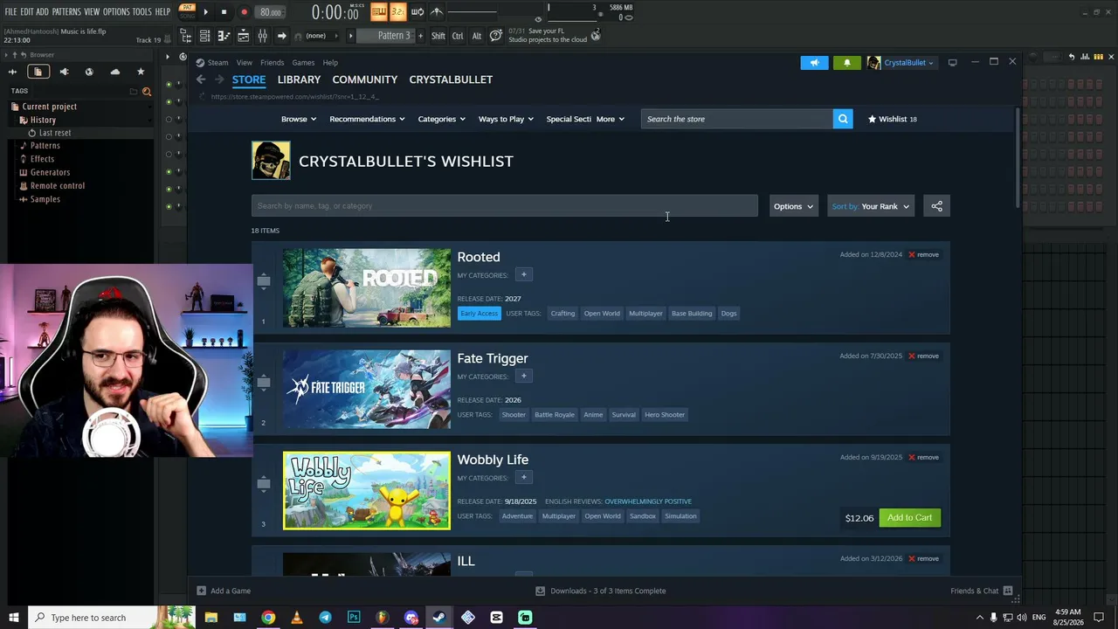
Task: Open Photoshop from the taskbar
Action: (x=354, y=618)
